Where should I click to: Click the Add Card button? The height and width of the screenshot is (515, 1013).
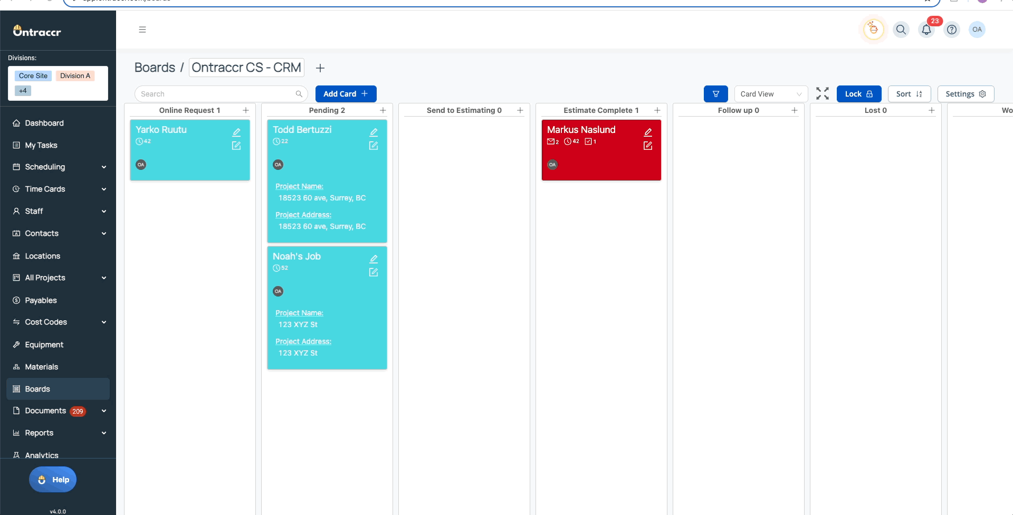[x=346, y=94]
